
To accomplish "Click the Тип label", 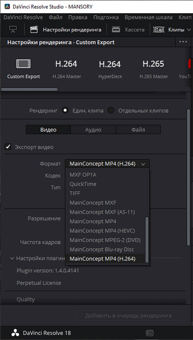I will click(x=56, y=187).
